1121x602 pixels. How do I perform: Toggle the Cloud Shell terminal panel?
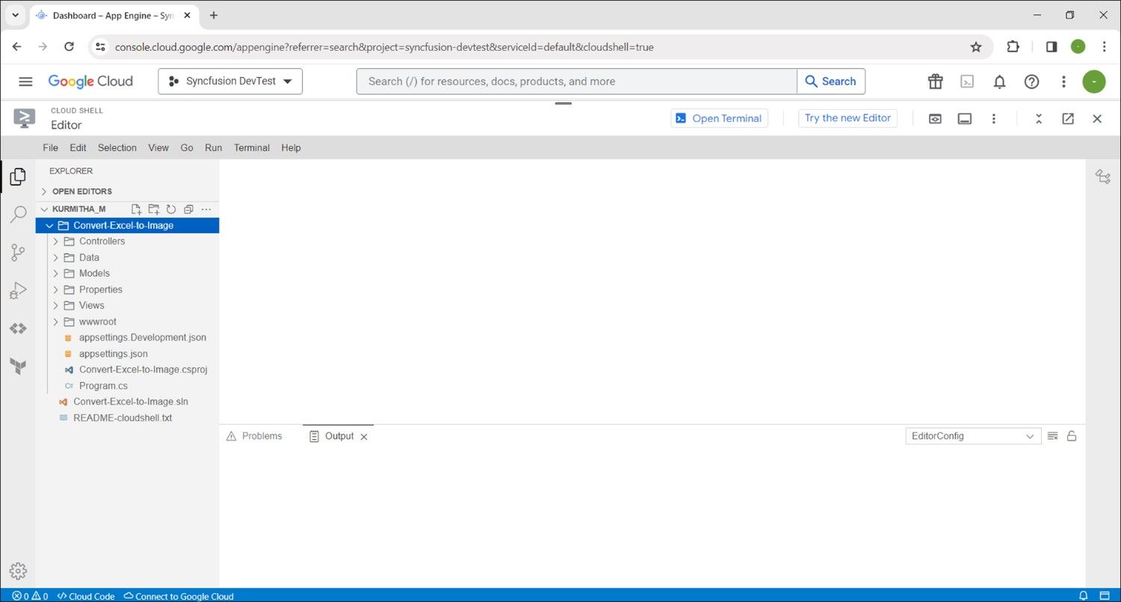coord(965,118)
